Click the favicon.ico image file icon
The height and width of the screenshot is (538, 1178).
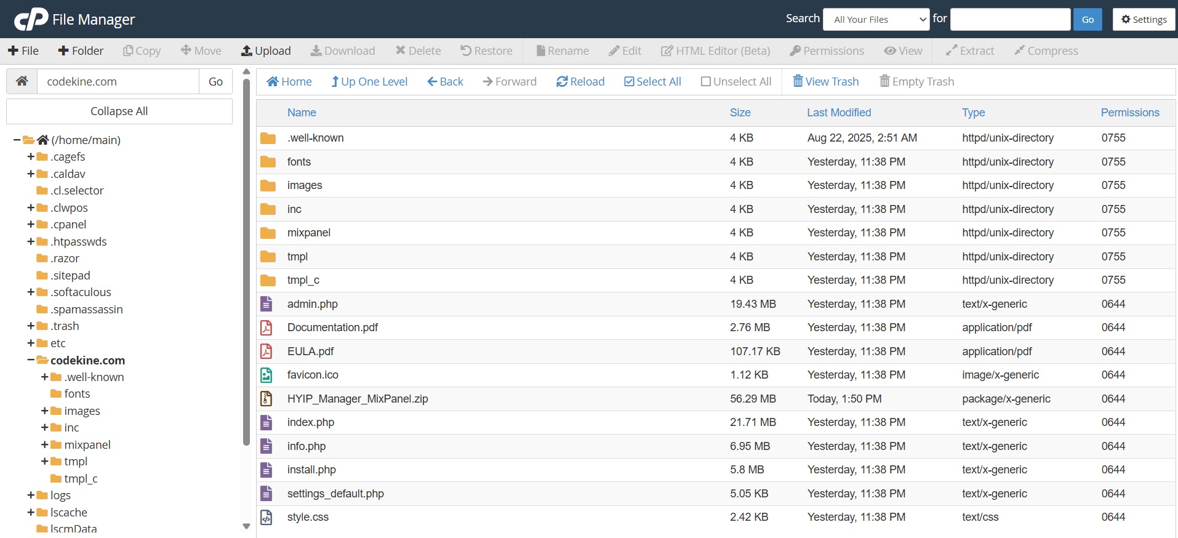pyautogui.click(x=266, y=375)
